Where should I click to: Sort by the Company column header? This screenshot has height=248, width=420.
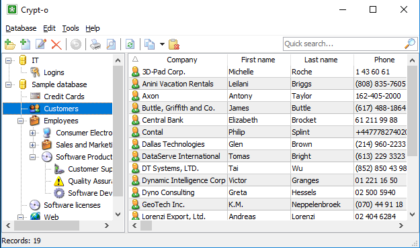182,60
